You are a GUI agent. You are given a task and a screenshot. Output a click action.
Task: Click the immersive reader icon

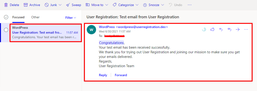[204, 29]
